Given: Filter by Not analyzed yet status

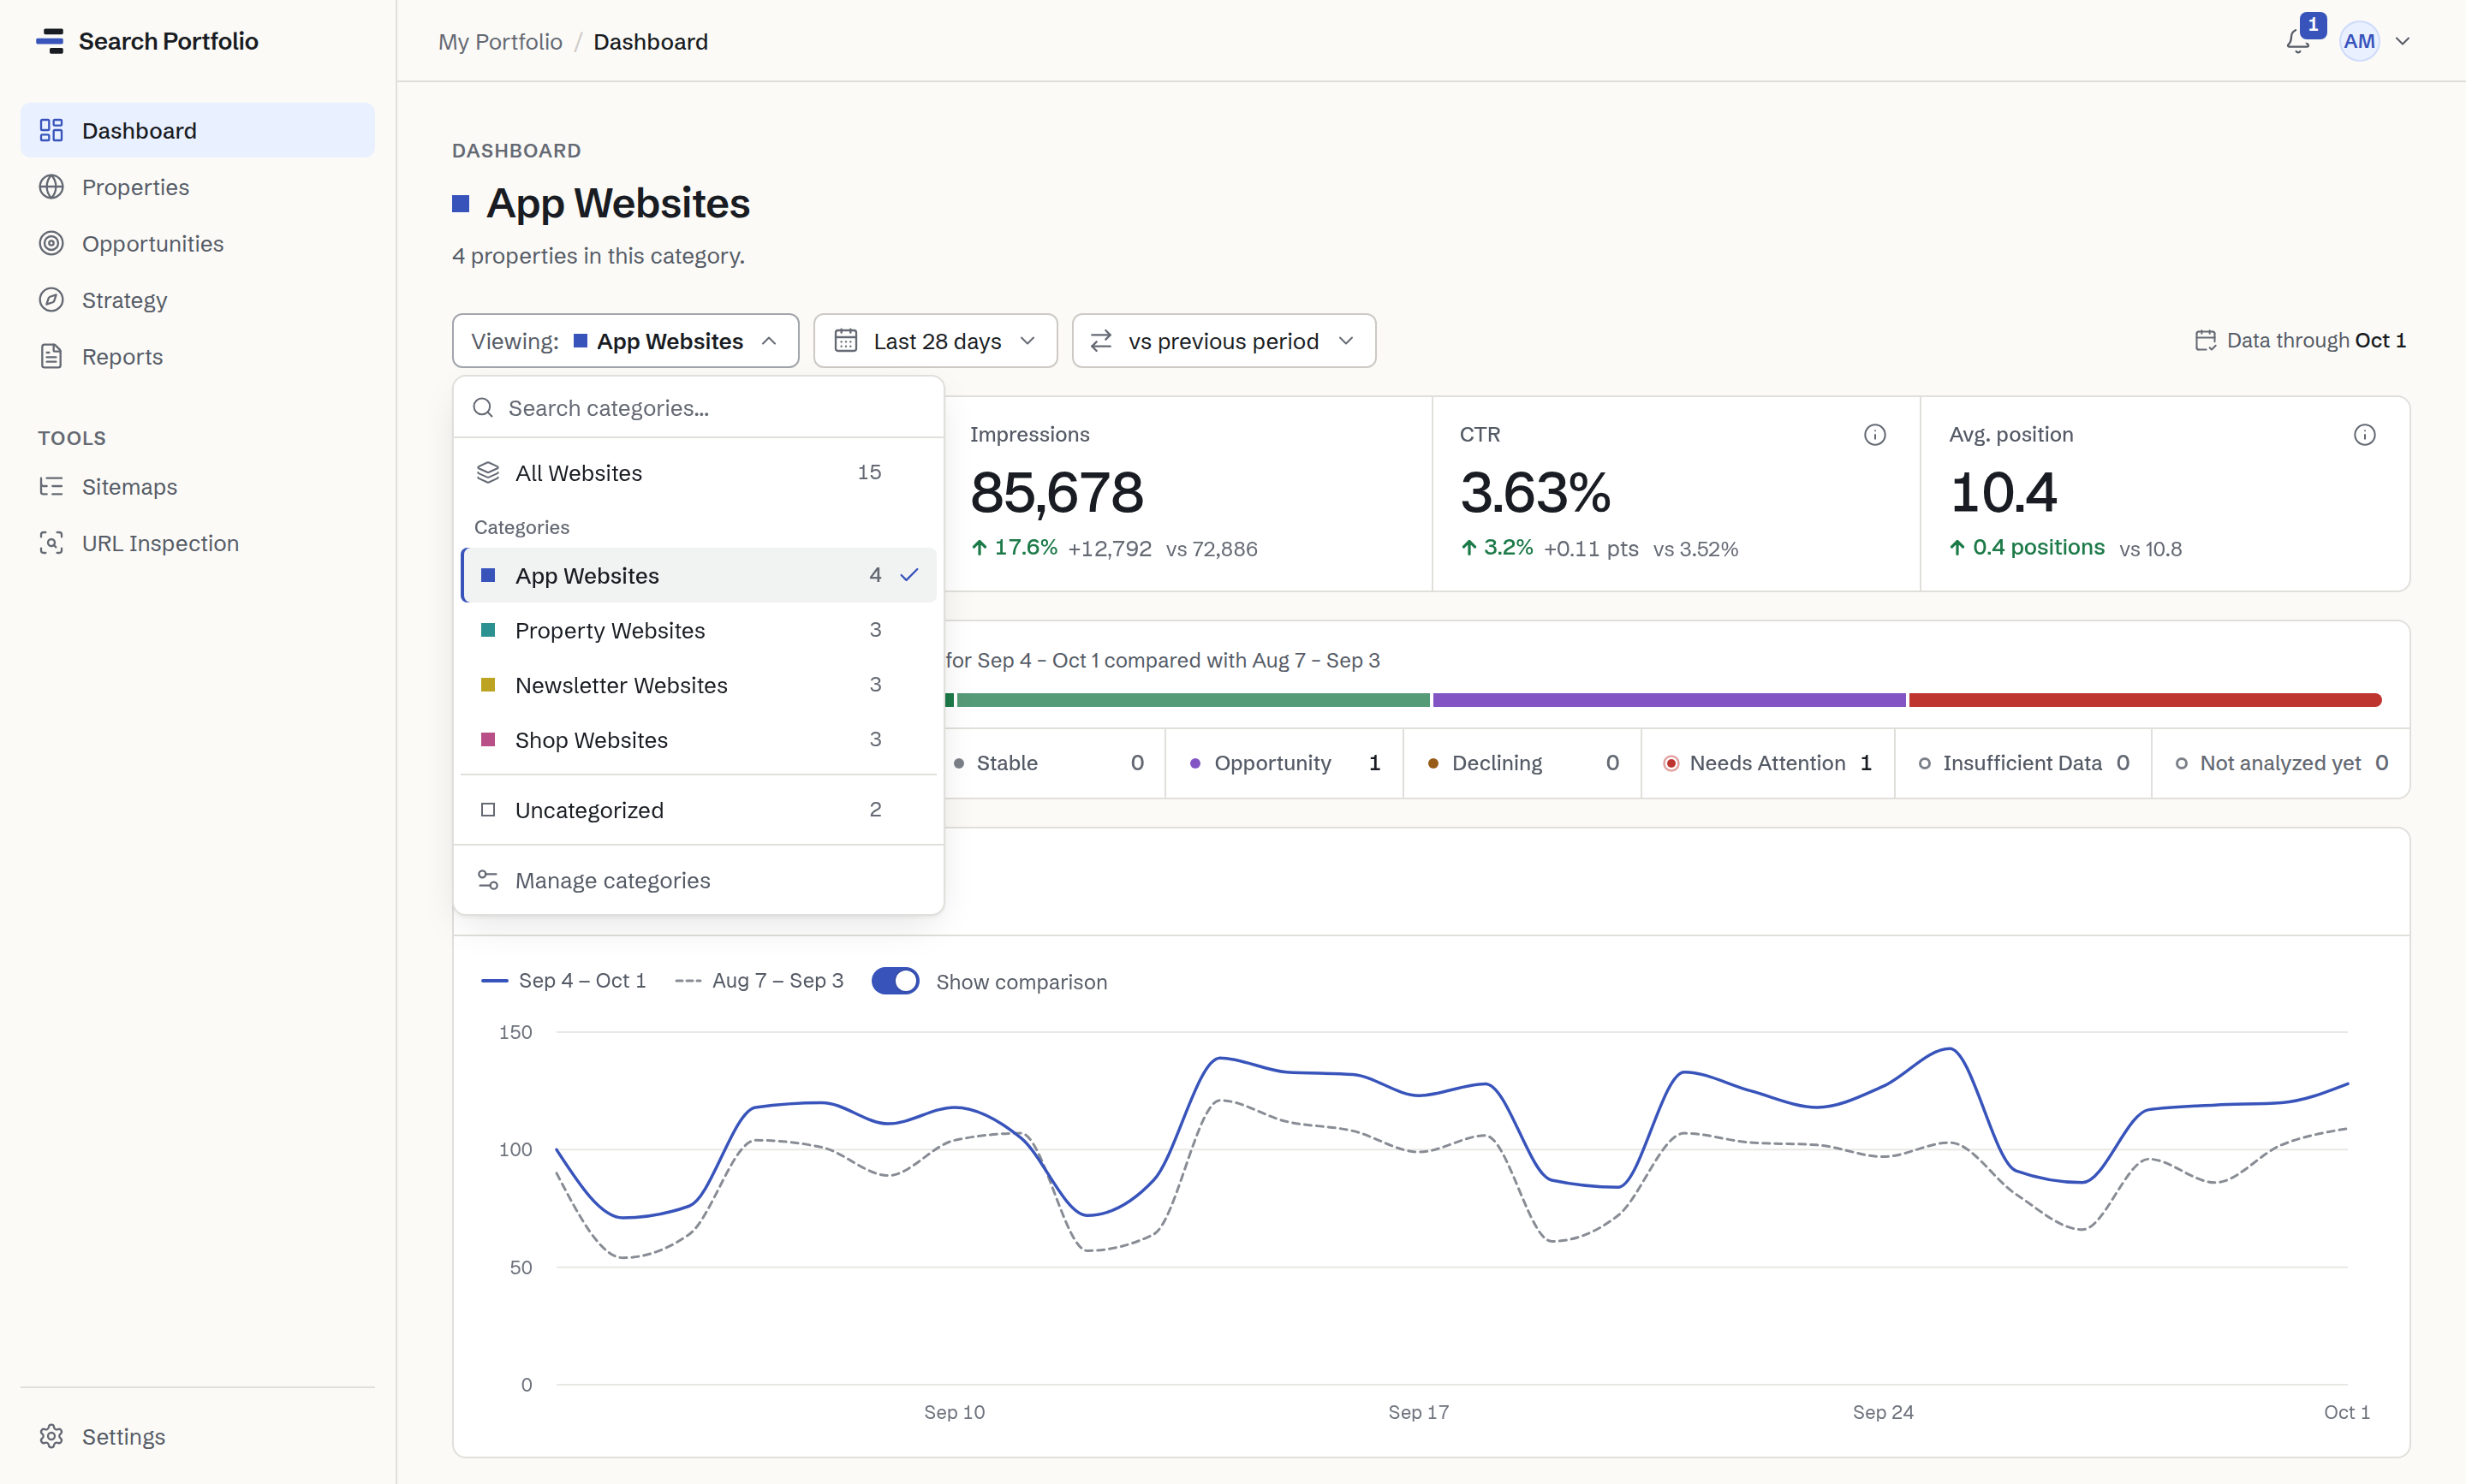Looking at the screenshot, I should (x=2281, y=763).
